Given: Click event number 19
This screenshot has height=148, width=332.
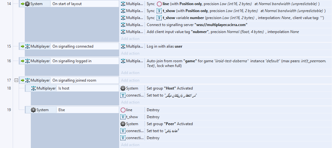Looking at the screenshot, I should point(9,110).
